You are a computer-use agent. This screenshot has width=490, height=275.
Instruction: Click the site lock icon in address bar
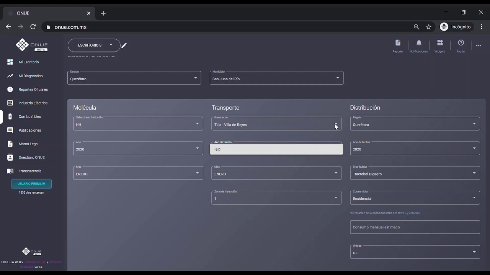[x=48, y=27]
